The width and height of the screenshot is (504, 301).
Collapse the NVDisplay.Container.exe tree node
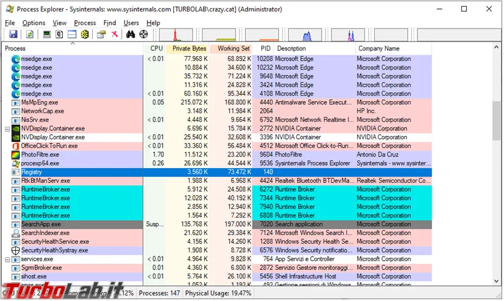click(7, 129)
